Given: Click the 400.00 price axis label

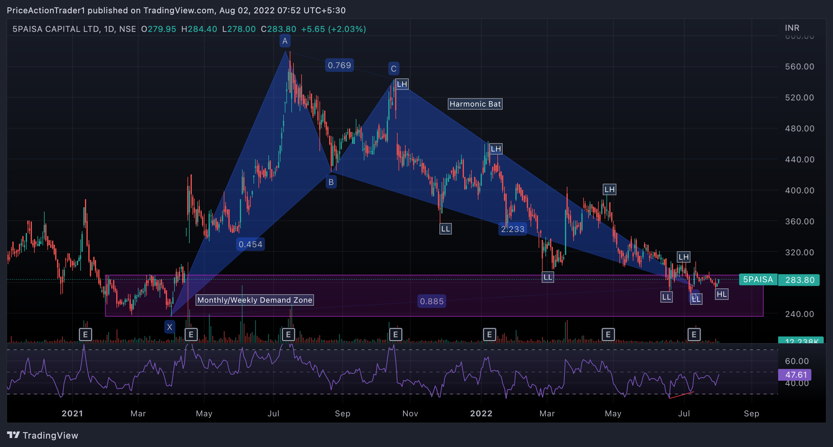Looking at the screenshot, I should point(800,191).
